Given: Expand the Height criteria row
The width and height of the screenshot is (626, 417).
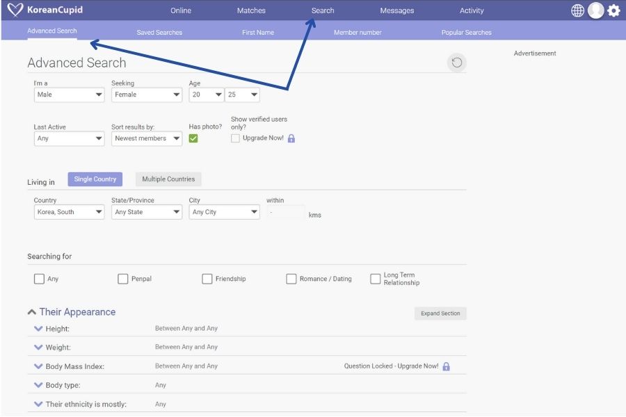Looking at the screenshot, I should tap(38, 329).
